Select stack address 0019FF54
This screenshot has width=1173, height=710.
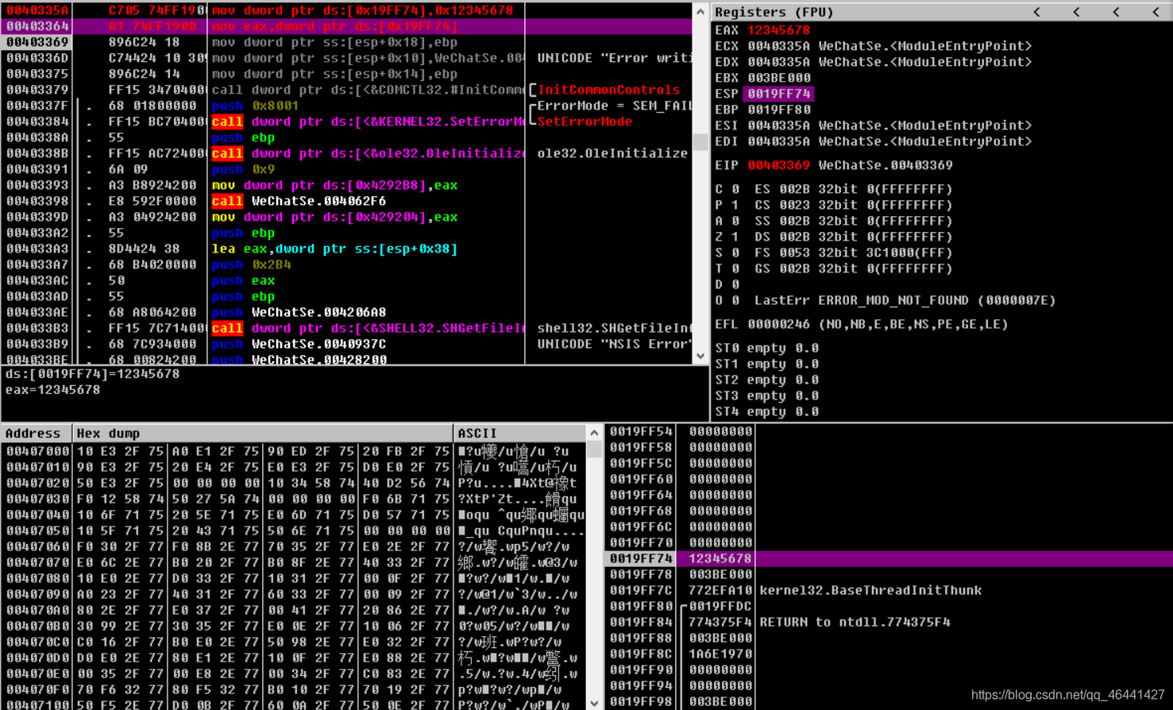pos(641,431)
